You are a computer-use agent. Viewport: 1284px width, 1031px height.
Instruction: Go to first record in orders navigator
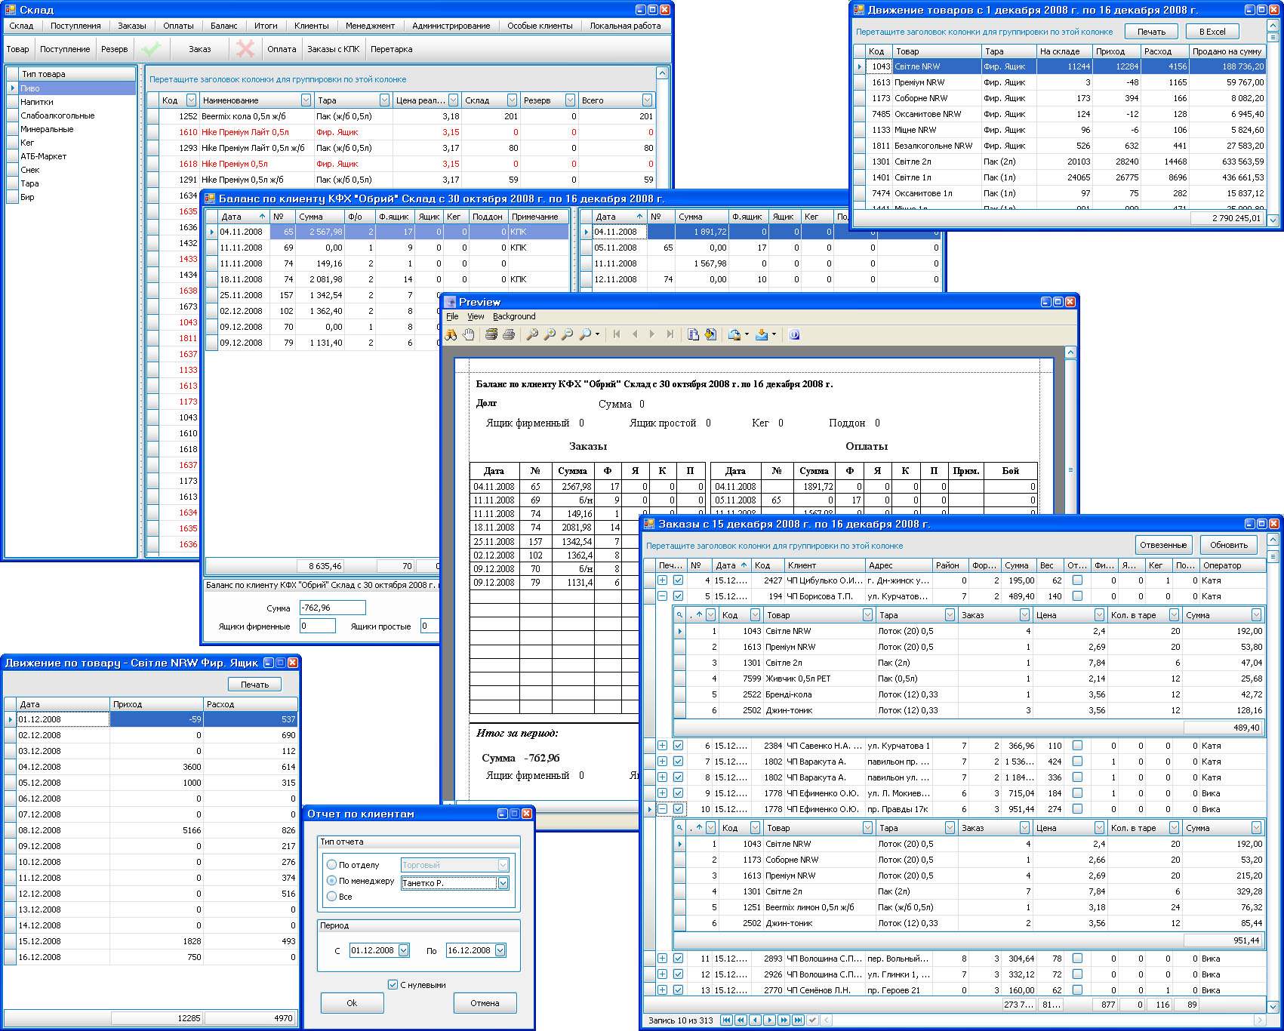pos(726,1020)
